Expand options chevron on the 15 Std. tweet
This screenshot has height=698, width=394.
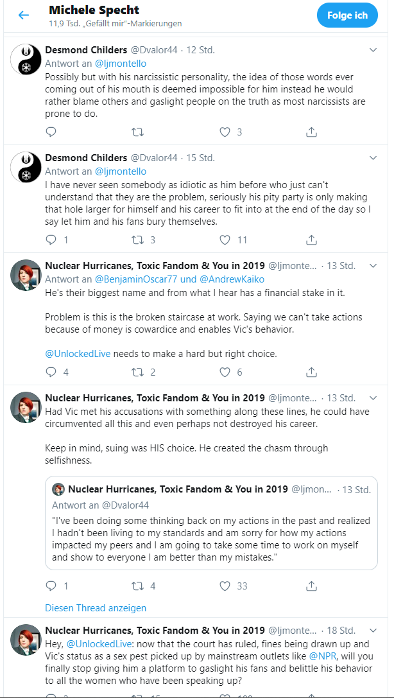click(x=373, y=157)
